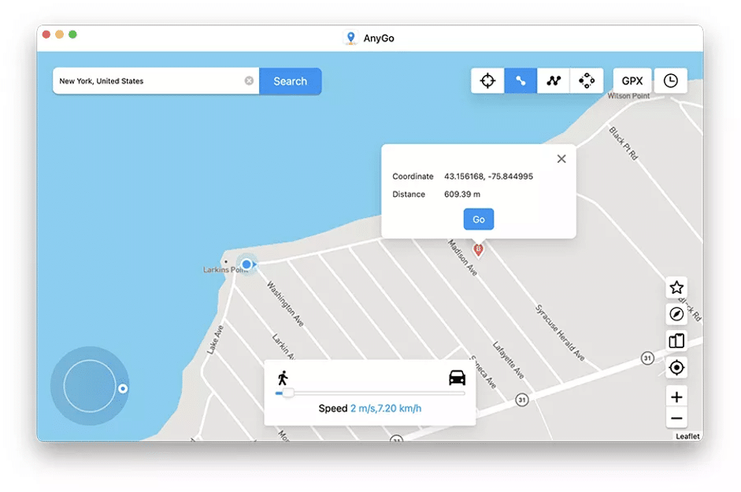Click the Go button in coordinate popup

[x=478, y=219]
